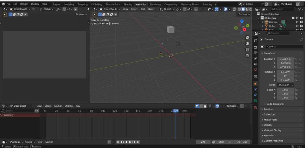Click the Location X value field

pyautogui.click(x=285, y=59)
